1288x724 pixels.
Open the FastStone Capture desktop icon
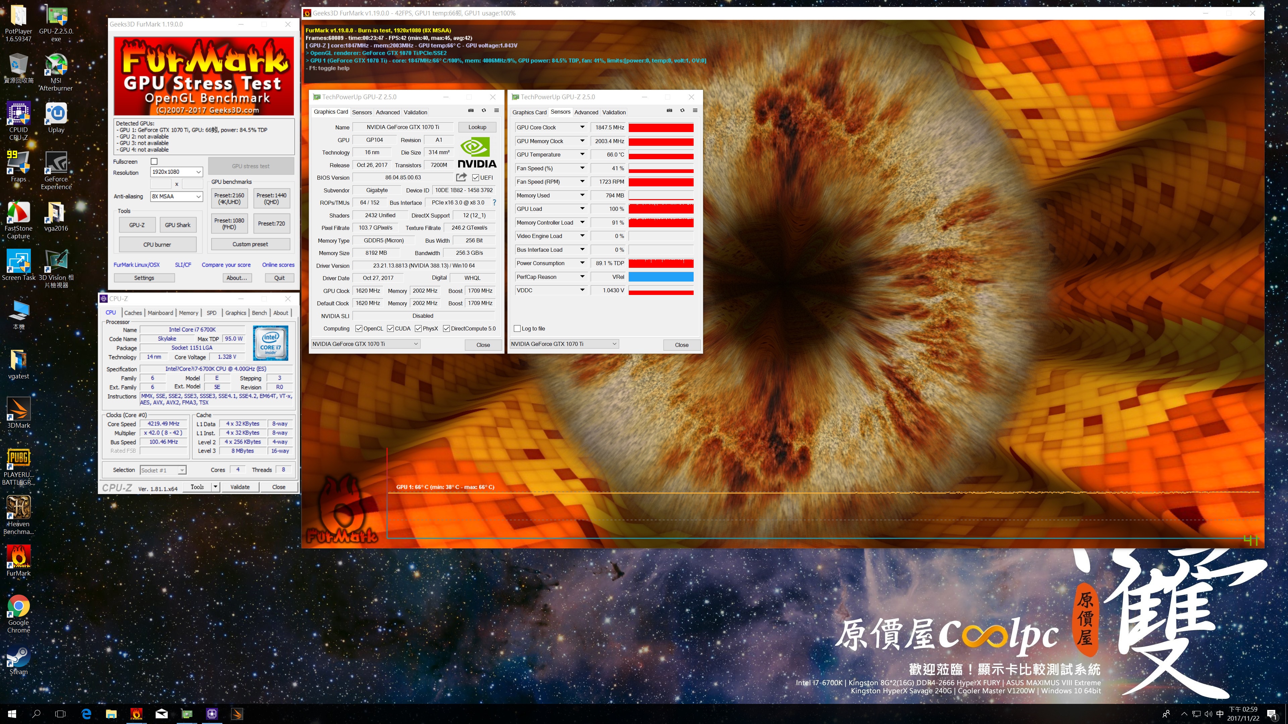18,220
